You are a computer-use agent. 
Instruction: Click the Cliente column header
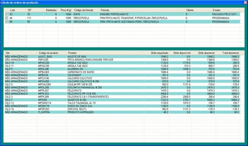(190, 10)
